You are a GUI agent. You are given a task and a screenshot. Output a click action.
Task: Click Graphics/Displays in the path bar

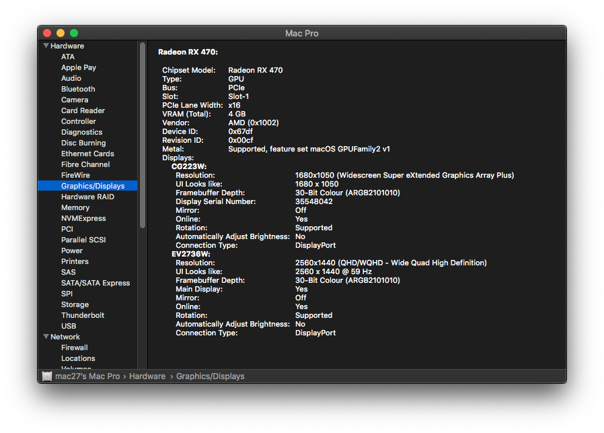click(x=211, y=376)
